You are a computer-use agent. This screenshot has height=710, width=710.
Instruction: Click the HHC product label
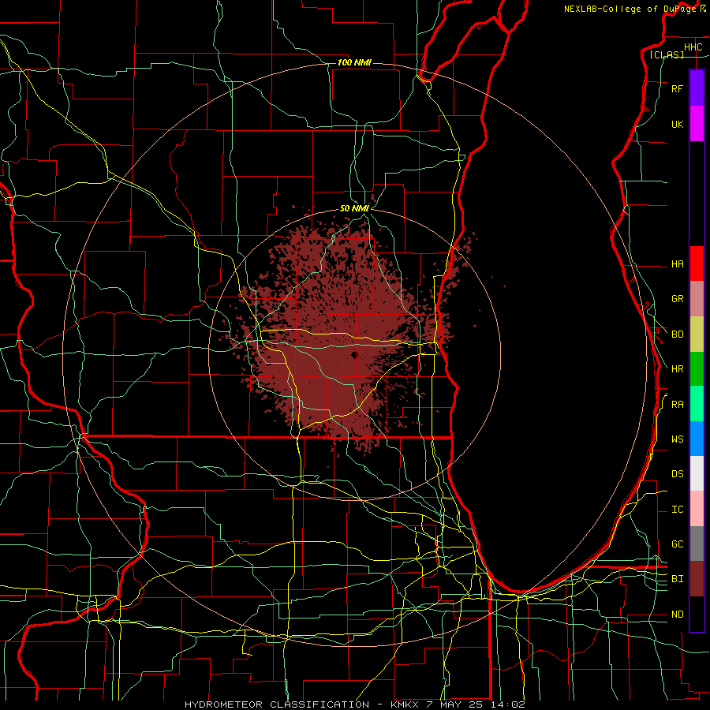click(x=693, y=47)
